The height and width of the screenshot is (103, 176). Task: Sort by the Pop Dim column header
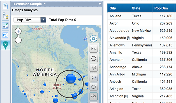[163, 8]
